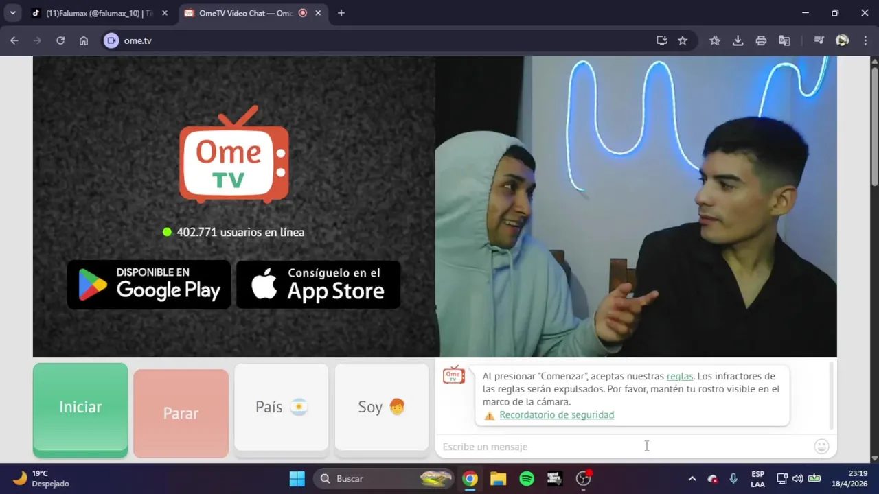The height and width of the screenshot is (494, 879).
Task: Open the weather widget showing 19°C
Action: [41, 478]
